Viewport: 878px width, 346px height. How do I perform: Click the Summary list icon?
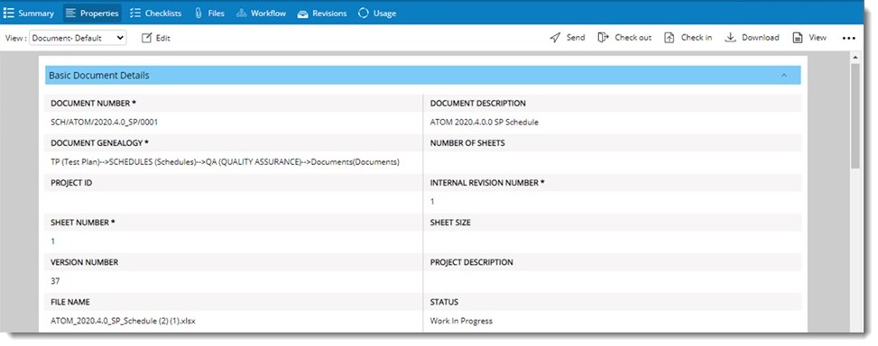click(9, 13)
